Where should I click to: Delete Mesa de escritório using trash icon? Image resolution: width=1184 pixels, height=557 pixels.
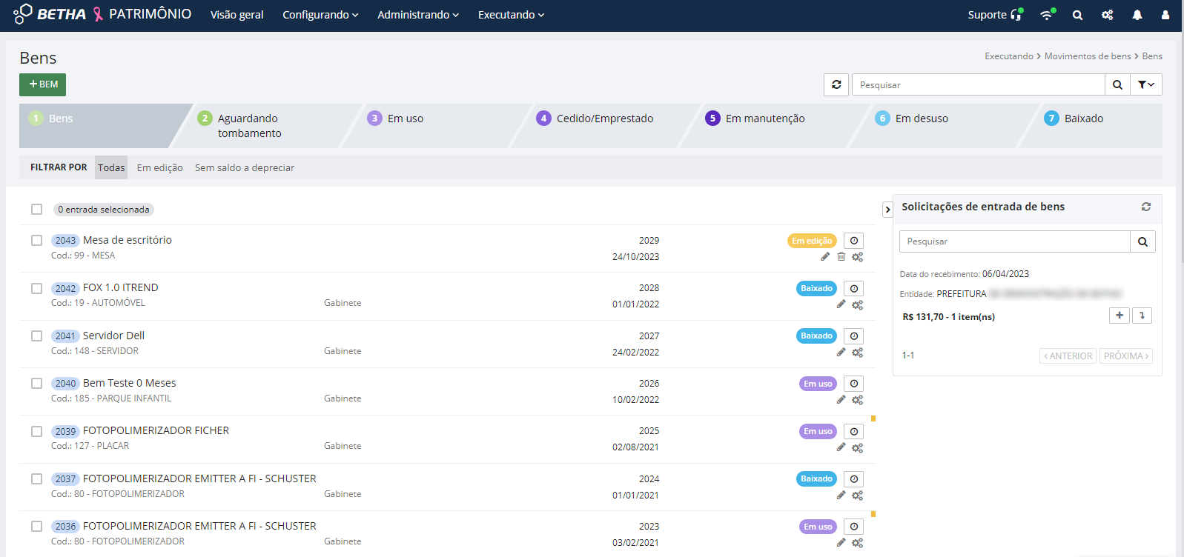click(x=841, y=257)
